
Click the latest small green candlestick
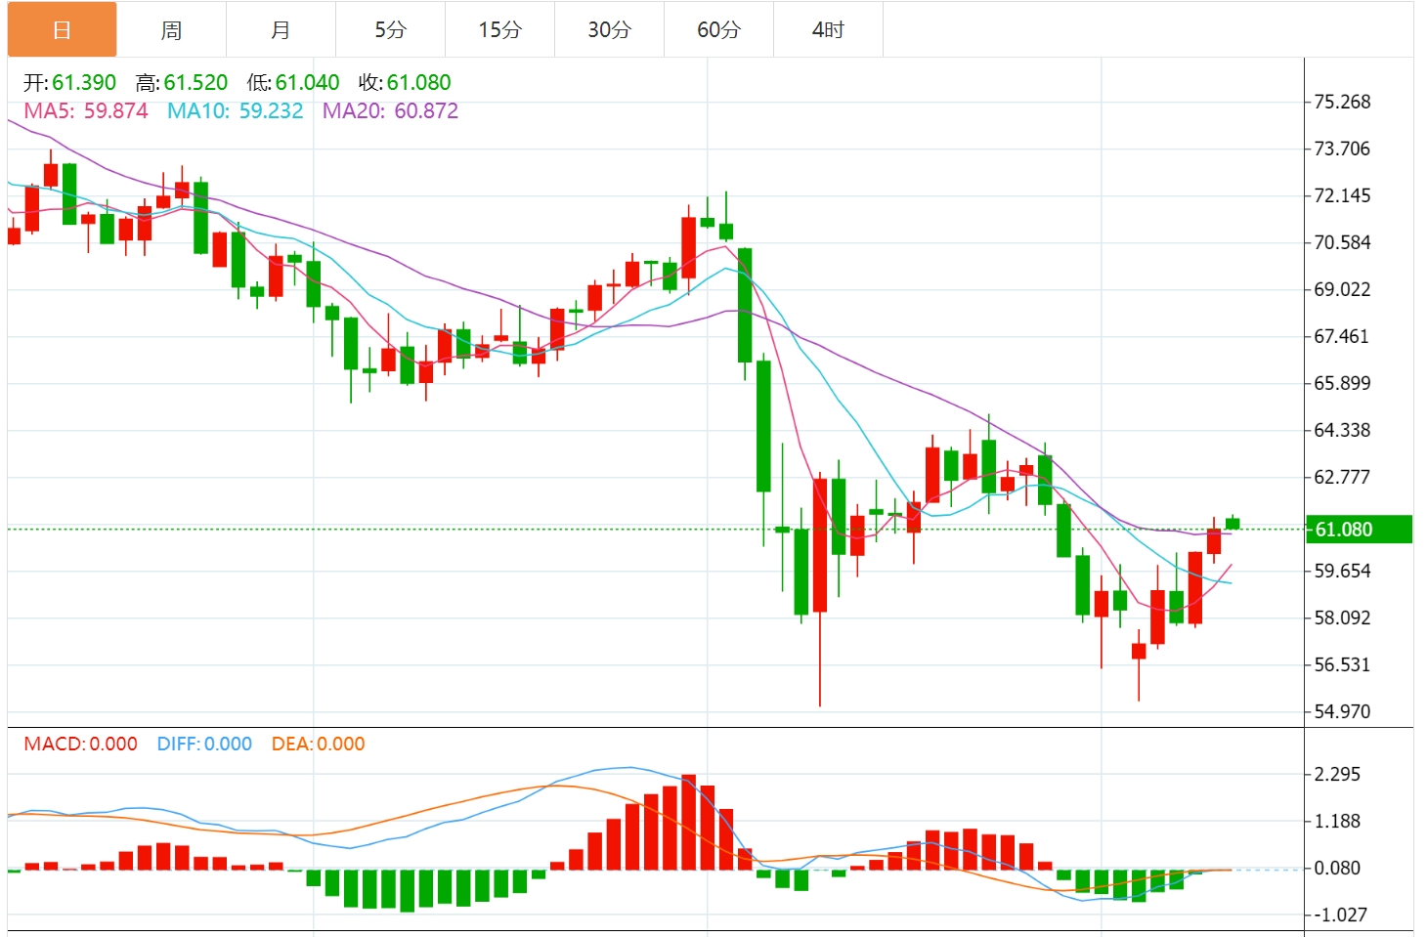click(1233, 524)
